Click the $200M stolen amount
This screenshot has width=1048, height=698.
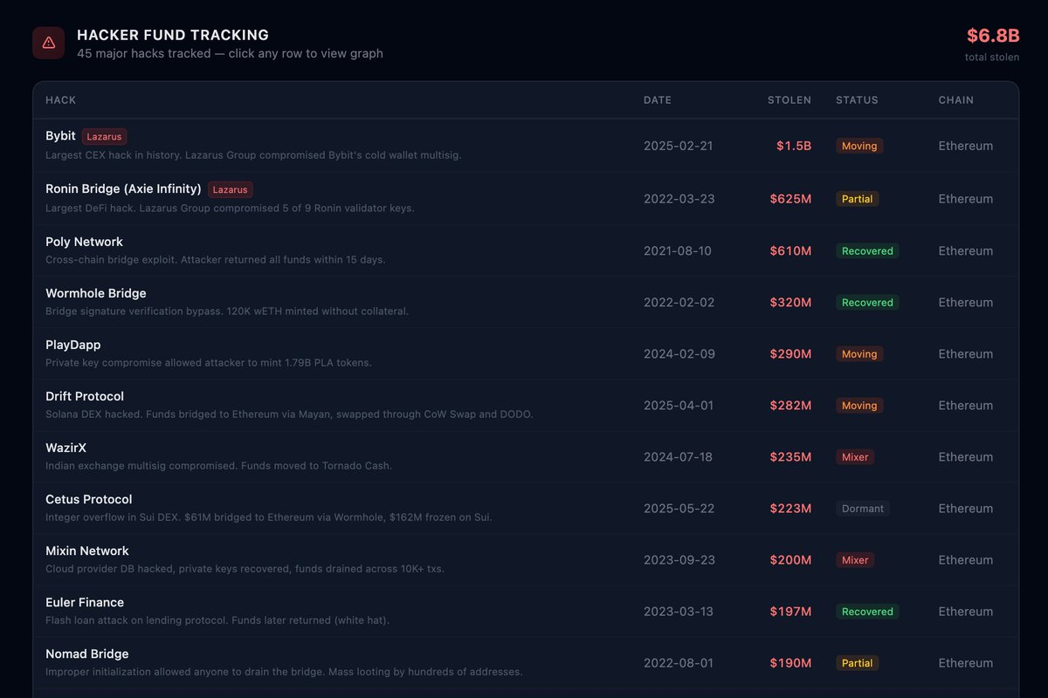(x=790, y=559)
